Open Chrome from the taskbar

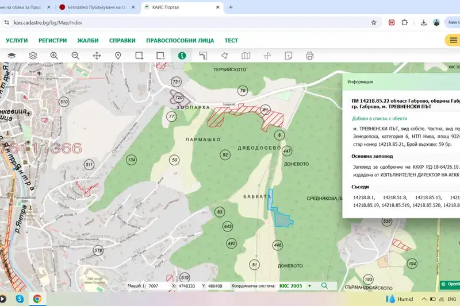[x=37, y=299]
